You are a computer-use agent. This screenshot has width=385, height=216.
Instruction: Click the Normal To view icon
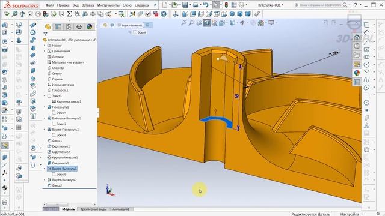point(176,14)
